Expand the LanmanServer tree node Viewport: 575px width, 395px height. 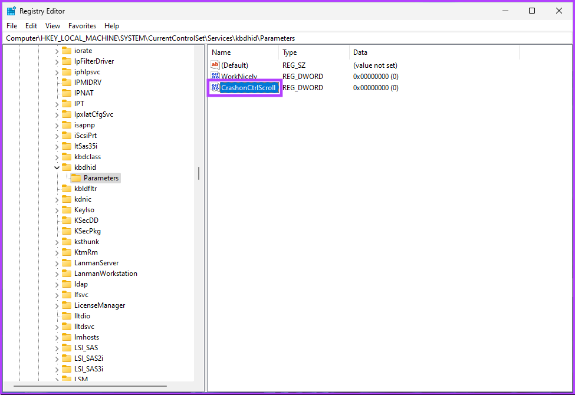pos(57,264)
